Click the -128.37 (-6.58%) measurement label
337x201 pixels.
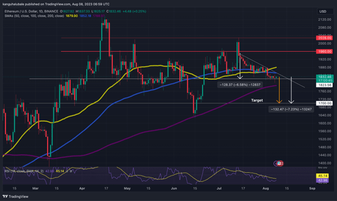click(x=240, y=85)
